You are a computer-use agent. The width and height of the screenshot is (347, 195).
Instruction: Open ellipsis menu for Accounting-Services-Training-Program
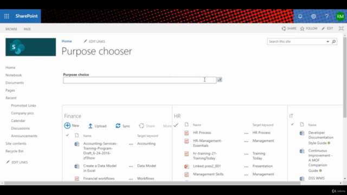point(131,144)
